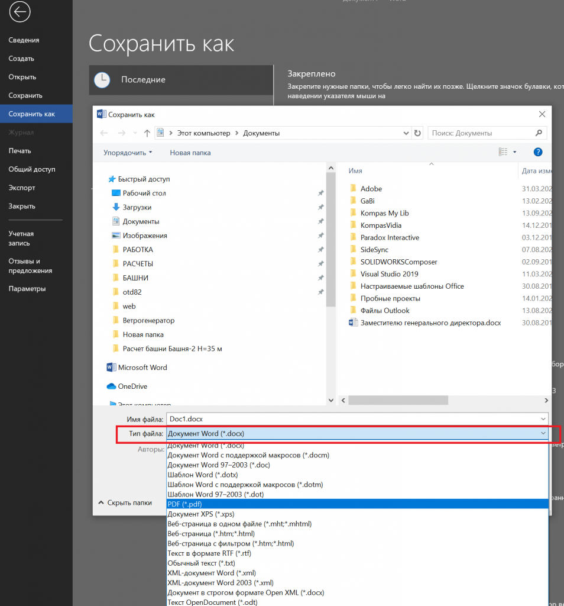The height and width of the screenshot is (606, 564).
Task: Click the Новая папка button
Action: 190,153
